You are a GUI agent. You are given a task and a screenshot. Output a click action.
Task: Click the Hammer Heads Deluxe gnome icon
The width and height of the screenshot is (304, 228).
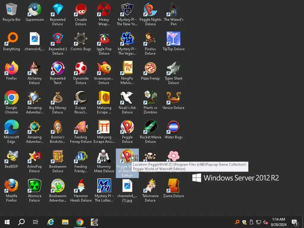tap(81, 186)
